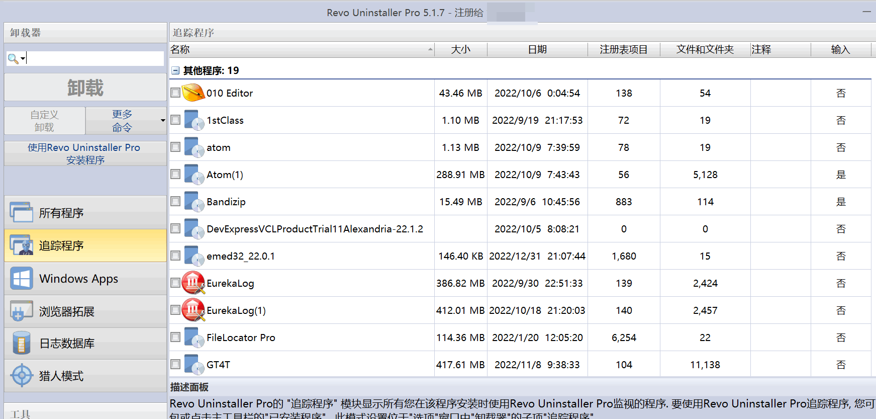Click the atom installer icon
Viewport: 876px width, 419px height.
(x=194, y=147)
